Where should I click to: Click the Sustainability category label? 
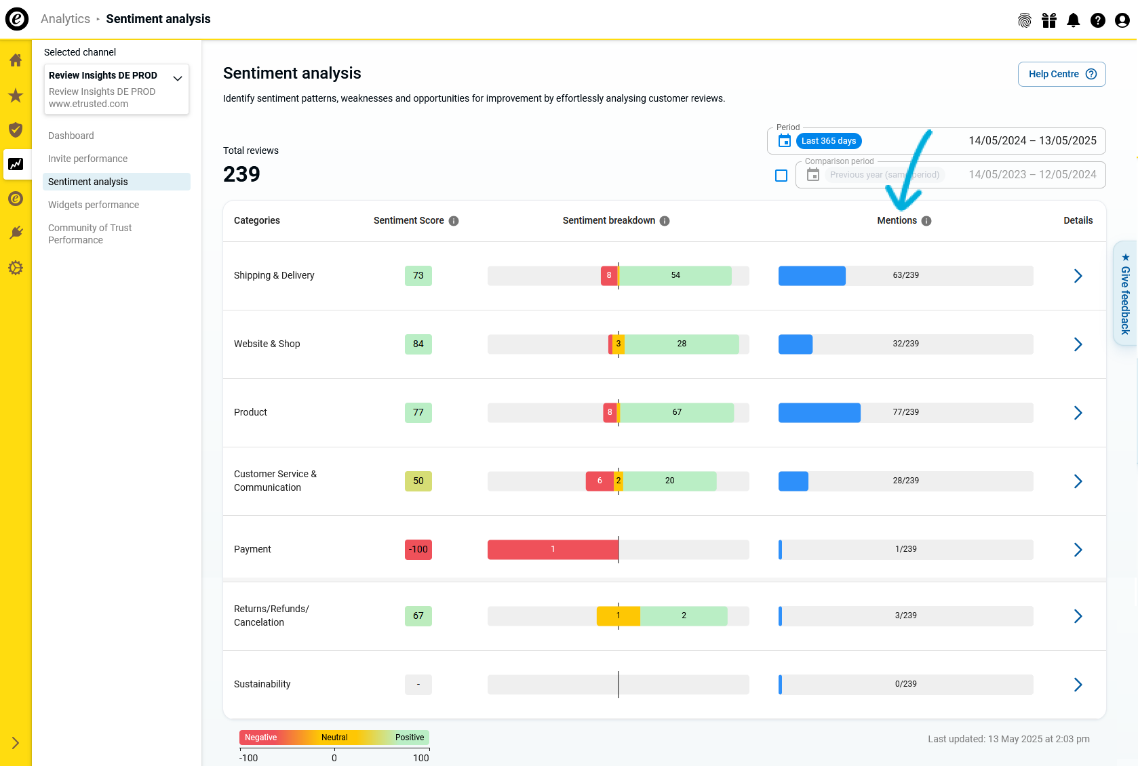[x=262, y=685]
